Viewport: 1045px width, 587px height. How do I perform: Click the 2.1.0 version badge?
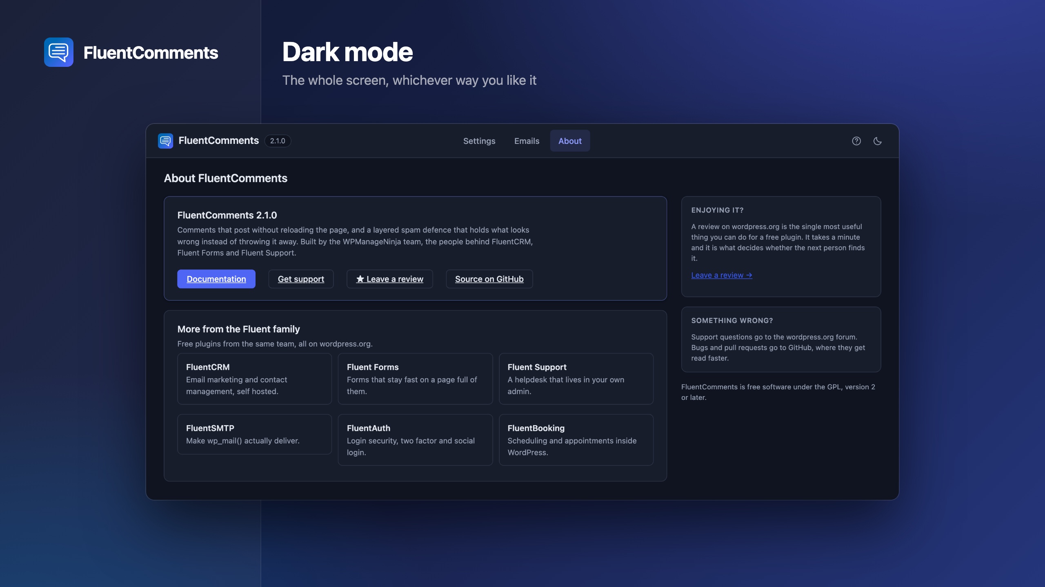click(x=278, y=141)
